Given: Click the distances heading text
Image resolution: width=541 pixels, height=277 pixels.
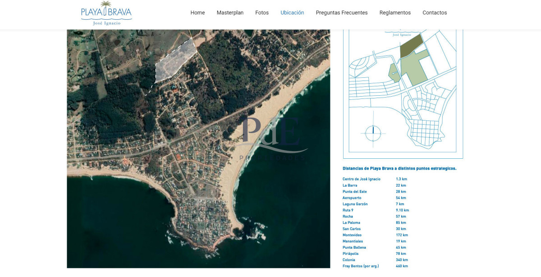Looking at the screenshot, I should [399, 169].
